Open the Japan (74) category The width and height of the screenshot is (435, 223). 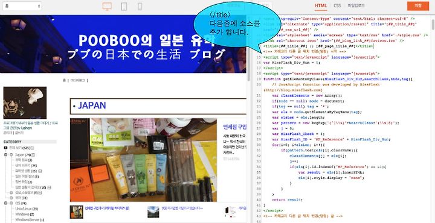[22, 155]
